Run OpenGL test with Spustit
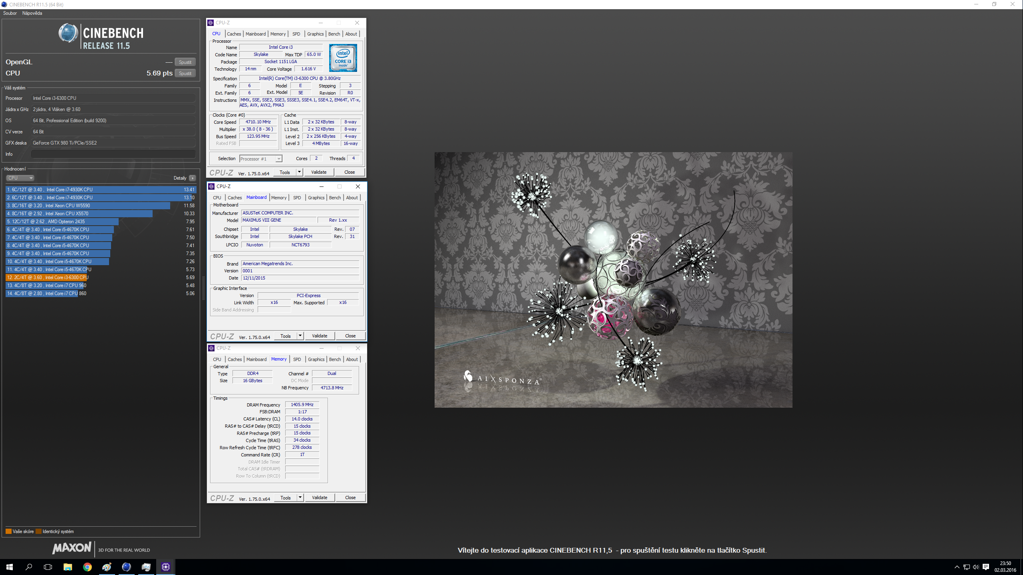 185,62
